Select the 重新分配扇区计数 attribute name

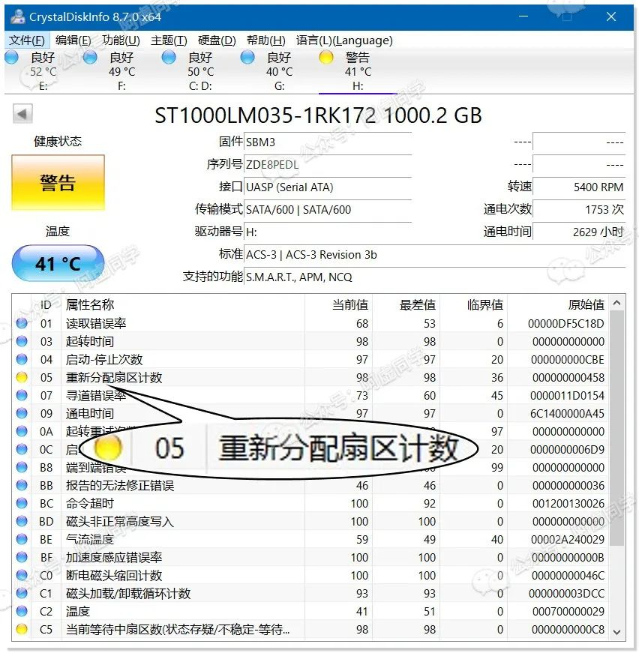click(114, 378)
